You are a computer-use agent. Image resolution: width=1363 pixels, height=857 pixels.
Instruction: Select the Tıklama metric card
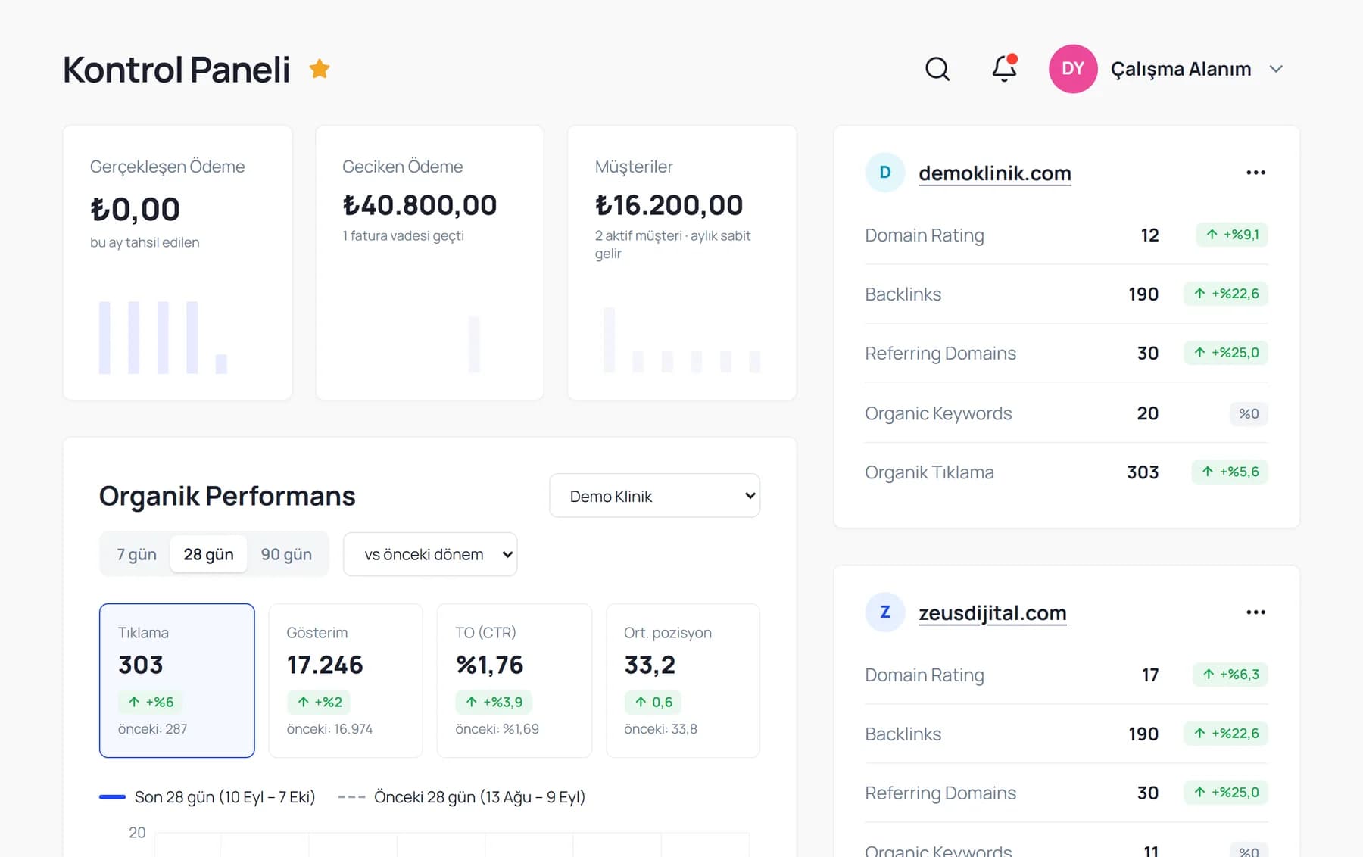[x=176, y=681]
